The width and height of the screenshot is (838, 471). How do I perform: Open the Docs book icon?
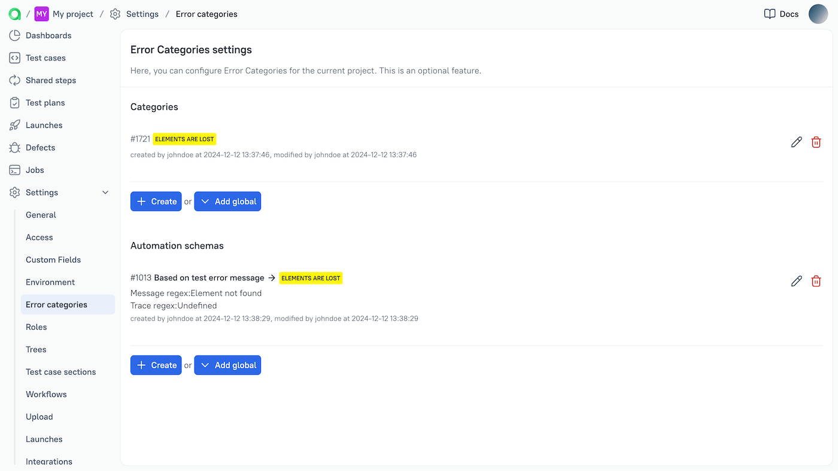[770, 14]
